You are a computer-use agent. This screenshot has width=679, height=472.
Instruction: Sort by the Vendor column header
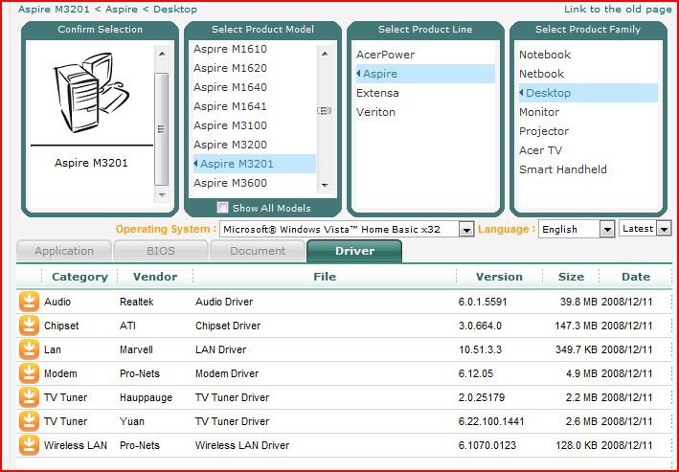155,277
